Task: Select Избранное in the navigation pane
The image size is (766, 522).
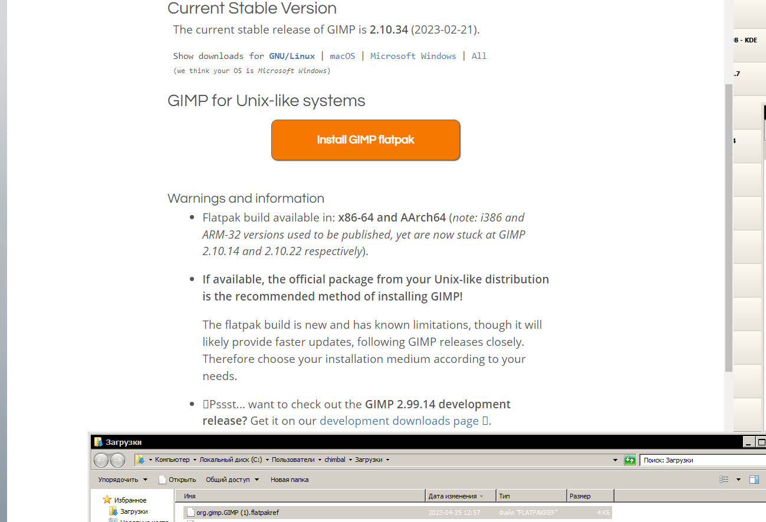Action: (124, 500)
